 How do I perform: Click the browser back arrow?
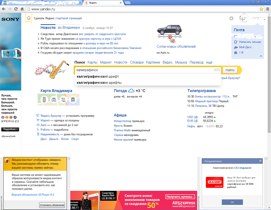[4, 9]
